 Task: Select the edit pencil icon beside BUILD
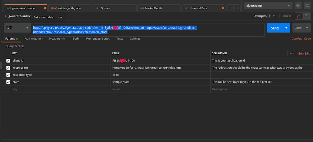click(x=299, y=16)
